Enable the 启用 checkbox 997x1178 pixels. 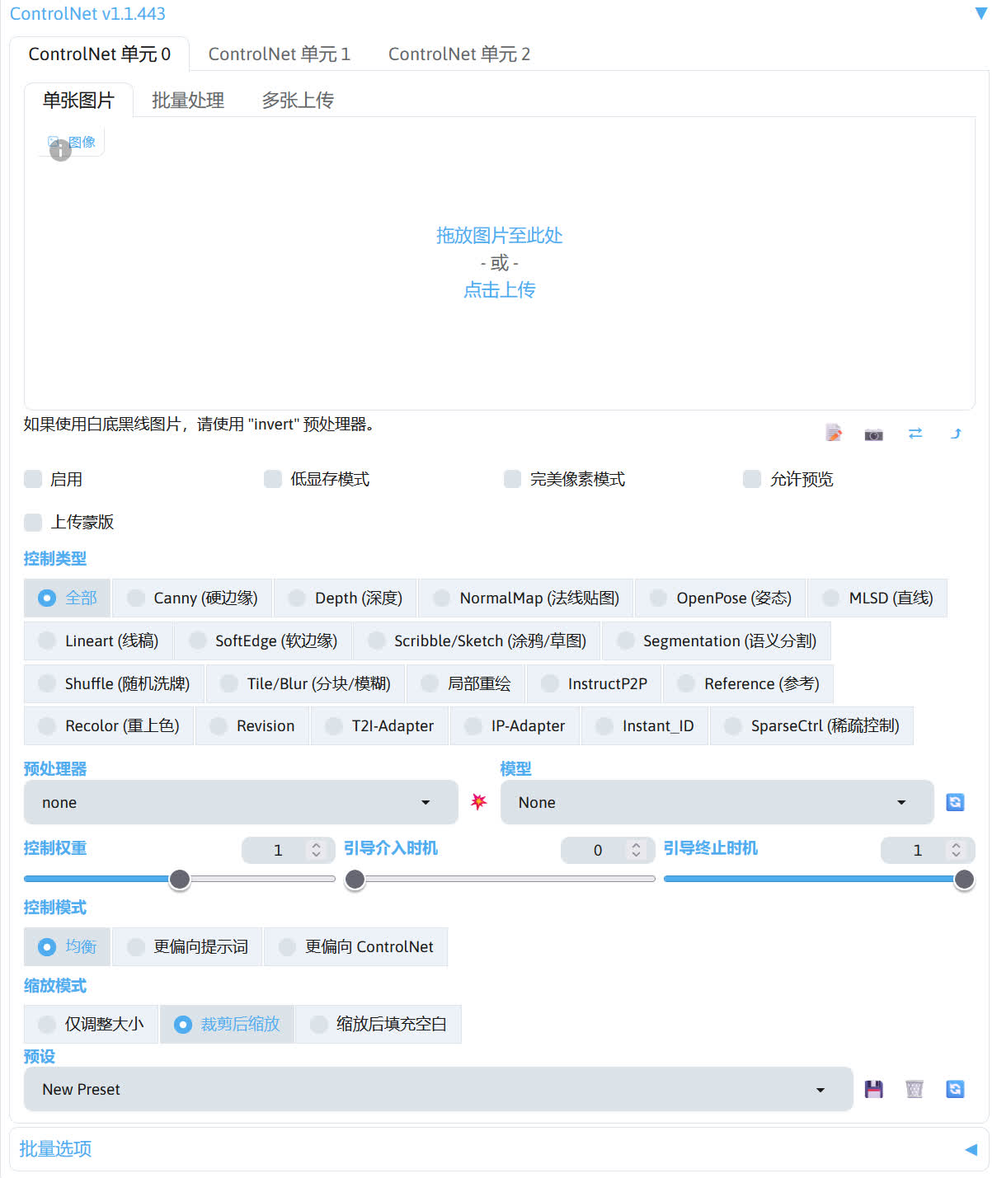(32, 478)
